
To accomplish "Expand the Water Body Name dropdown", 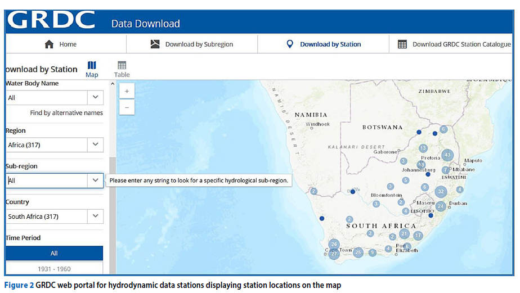I will (95, 97).
